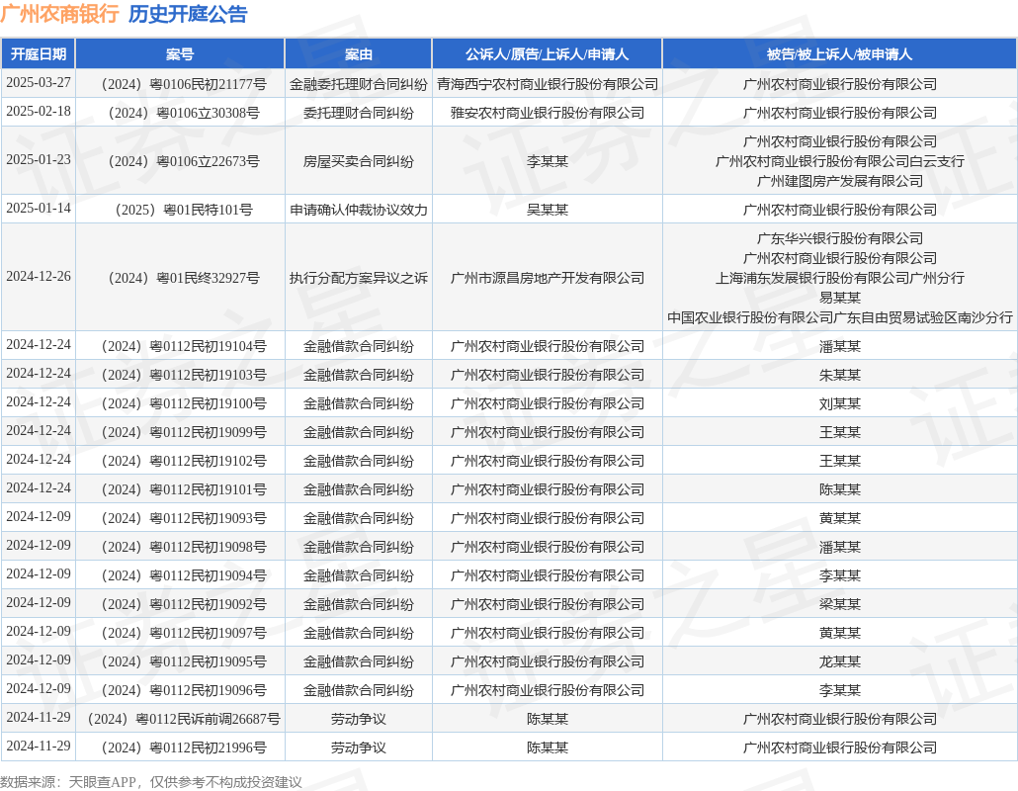Screen dimensions: 1018x791
Task: Click plaintiff 雅安农村商业银行股份有限公司
Action: (548, 113)
